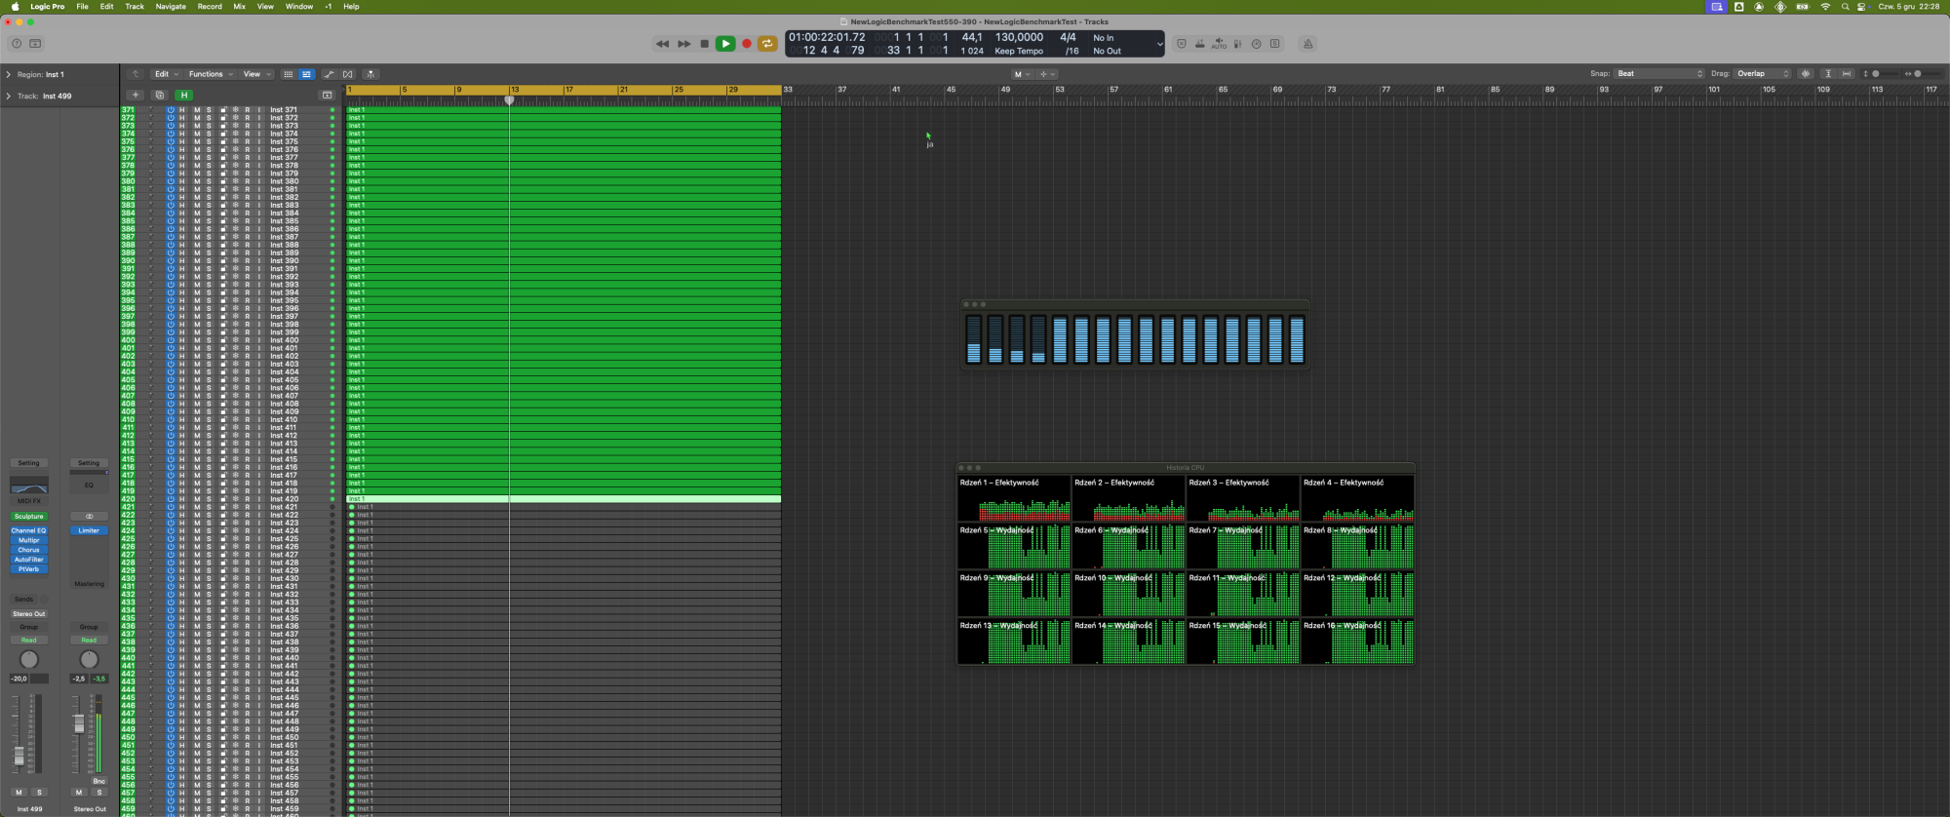Toggle Show Automation button

[329, 74]
